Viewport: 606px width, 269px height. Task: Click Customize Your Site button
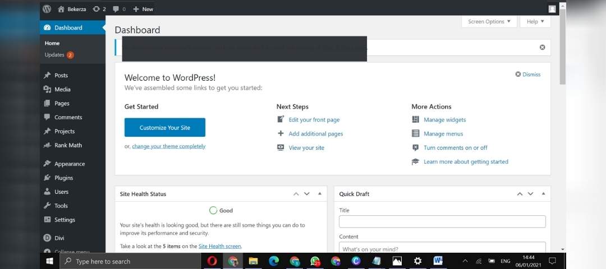[x=164, y=127]
